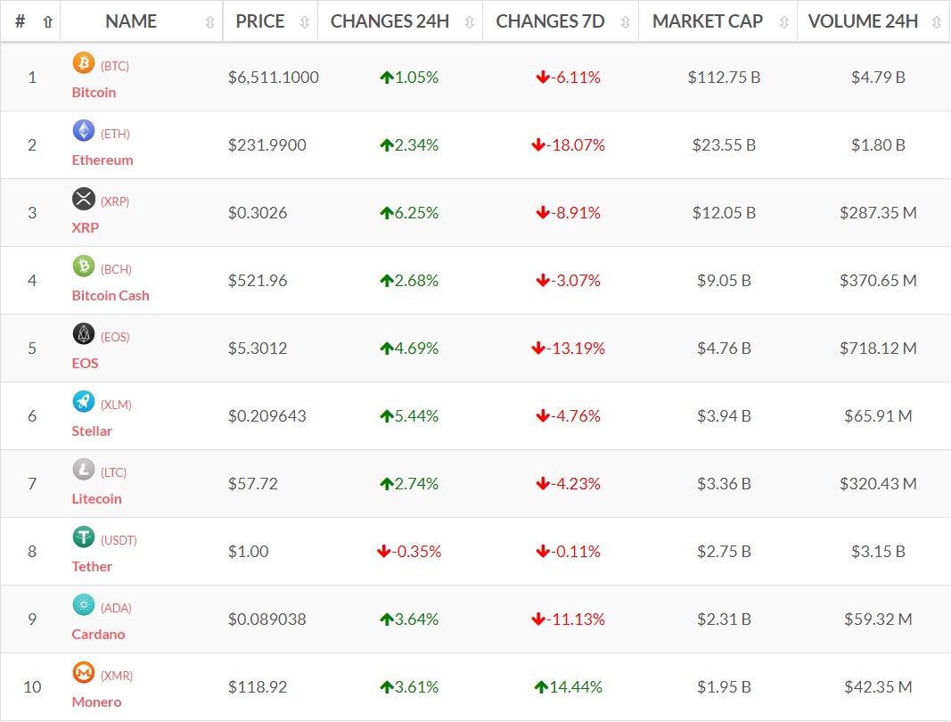Select EOS price $5.3012

coord(258,349)
